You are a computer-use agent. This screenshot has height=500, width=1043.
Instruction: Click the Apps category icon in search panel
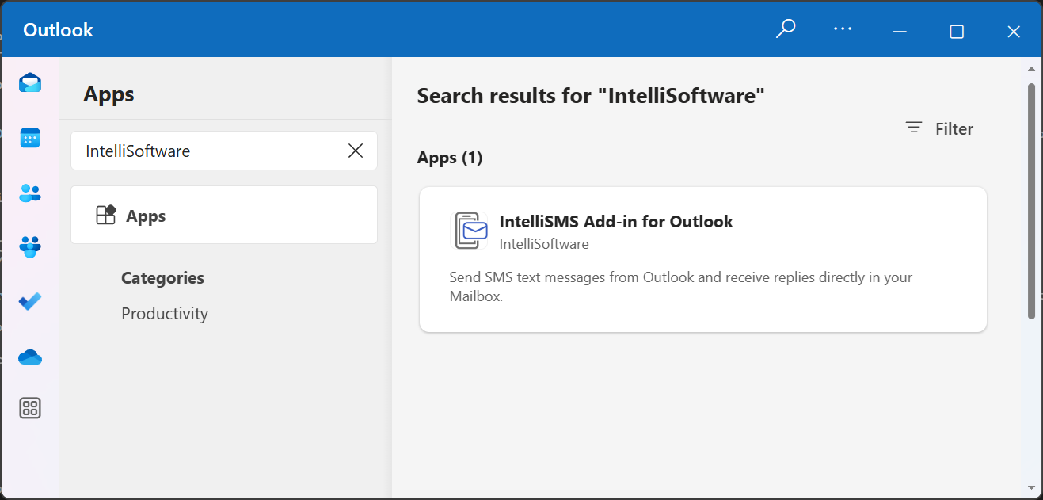[x=105, y=215]
